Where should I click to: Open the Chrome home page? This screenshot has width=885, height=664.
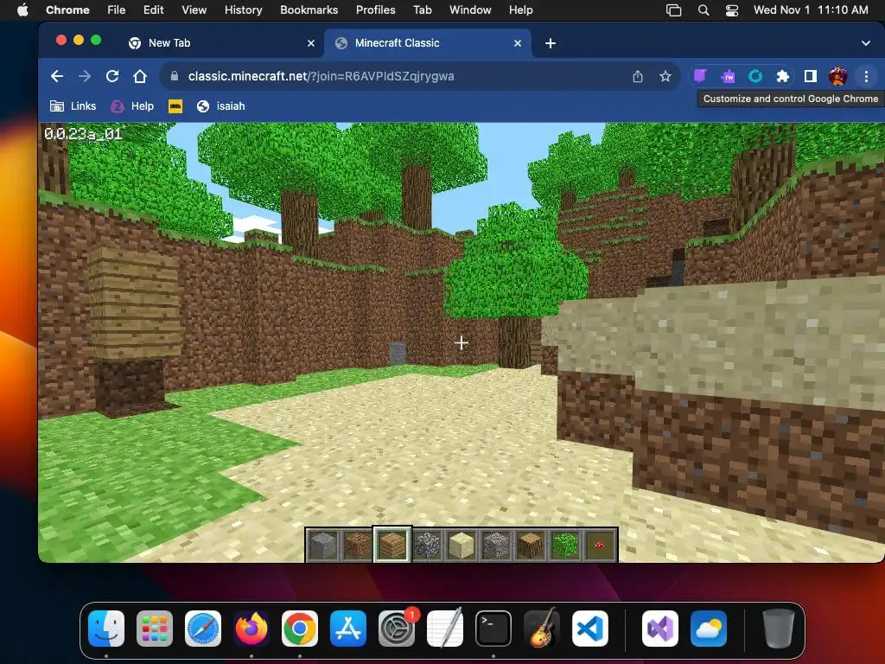(x=140, y=76)
